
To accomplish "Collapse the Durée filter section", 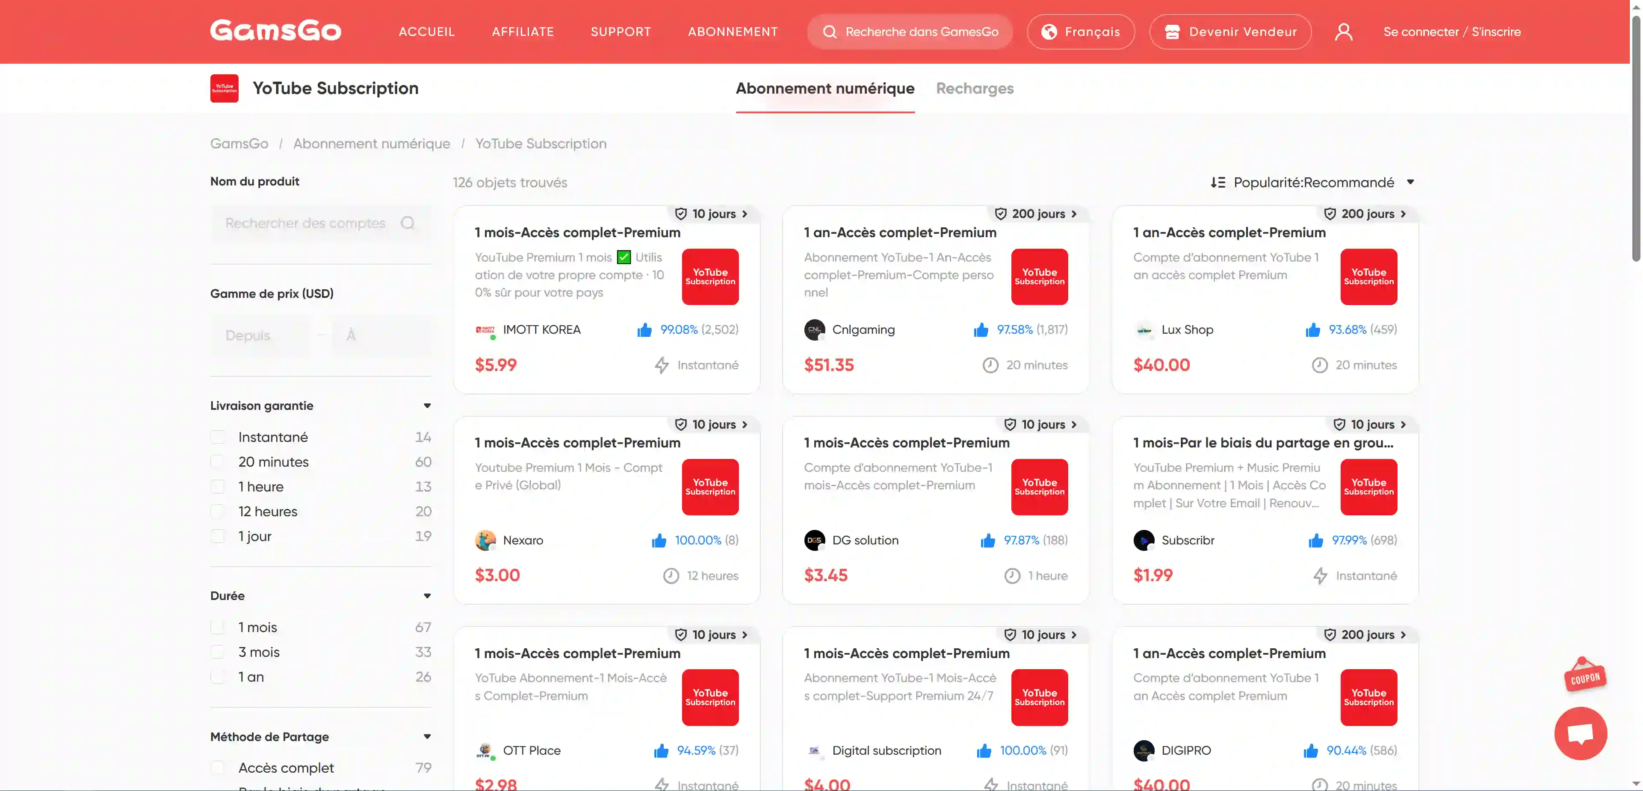I will pos(427,596).
